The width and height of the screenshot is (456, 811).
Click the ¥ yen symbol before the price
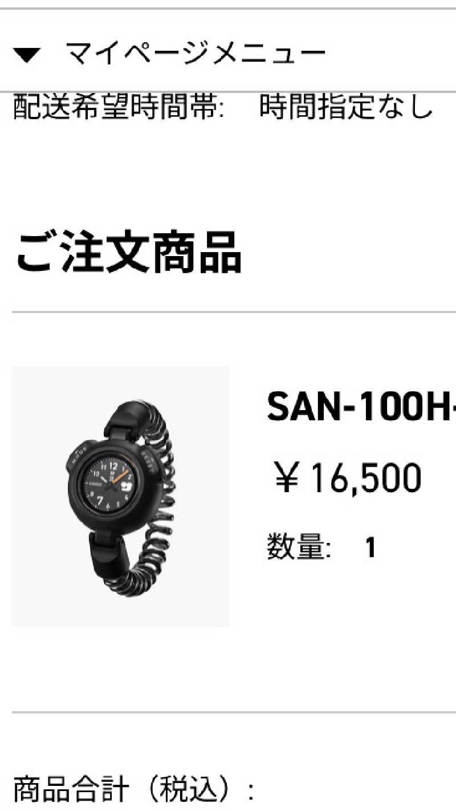coord(286,477)
